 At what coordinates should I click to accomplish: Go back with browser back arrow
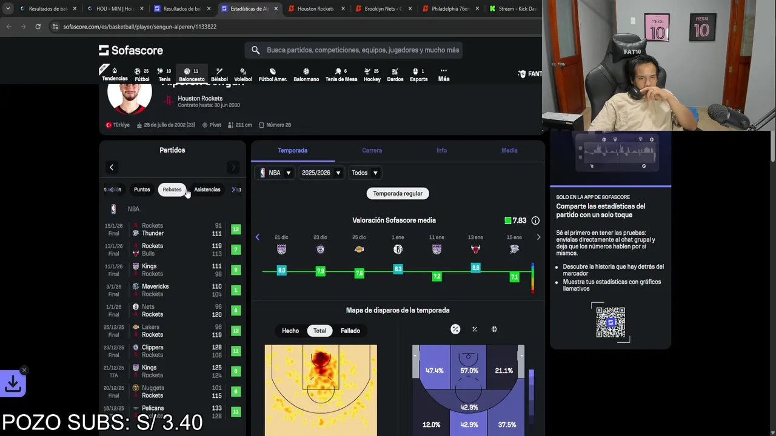pyautogui.click(x=8, y=27)
